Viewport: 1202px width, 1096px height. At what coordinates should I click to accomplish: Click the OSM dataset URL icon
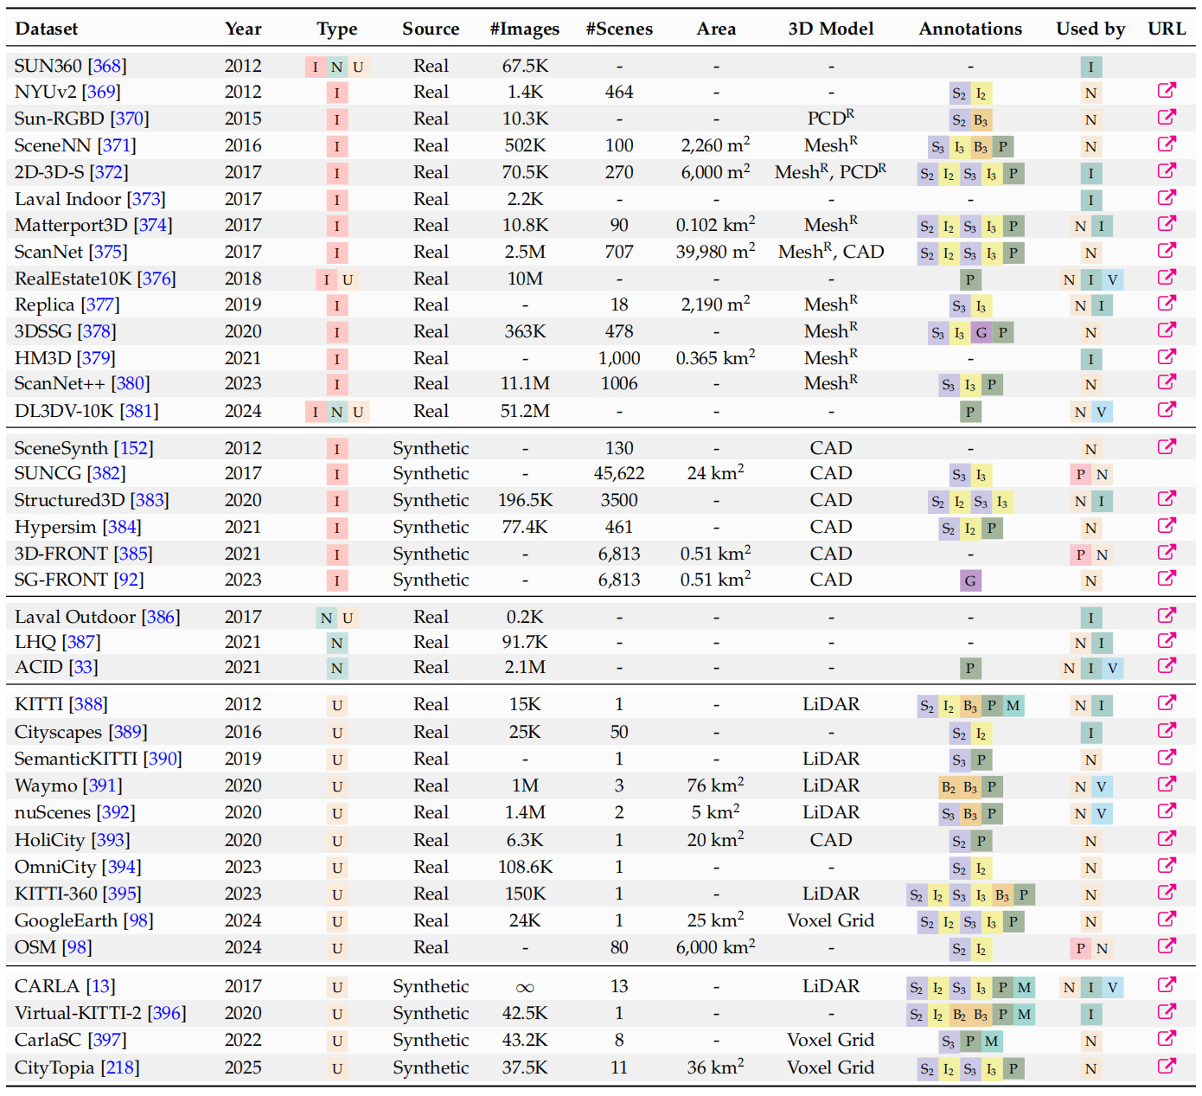1167,945
